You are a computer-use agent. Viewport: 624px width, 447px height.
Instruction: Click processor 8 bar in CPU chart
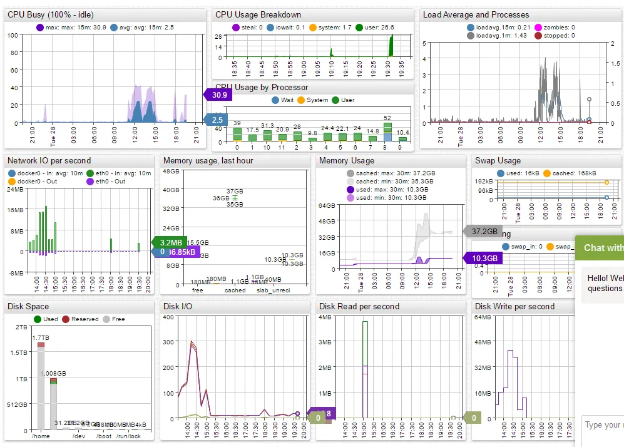point(387,132)
